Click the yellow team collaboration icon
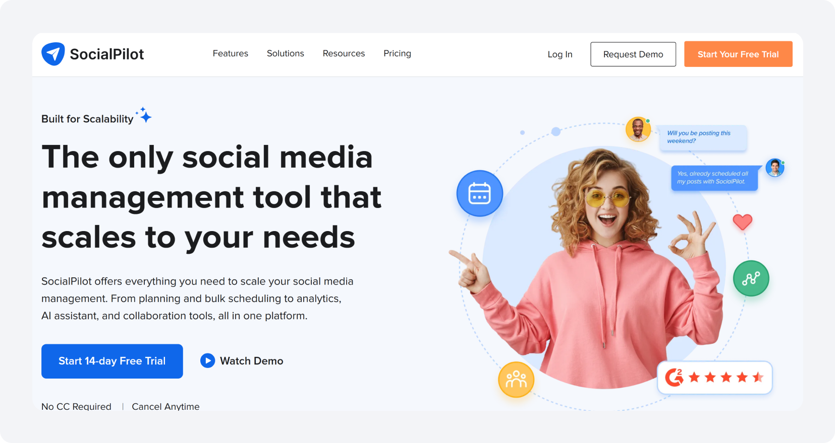The height and width of the screenshot is (443, 835). point(516,380)
